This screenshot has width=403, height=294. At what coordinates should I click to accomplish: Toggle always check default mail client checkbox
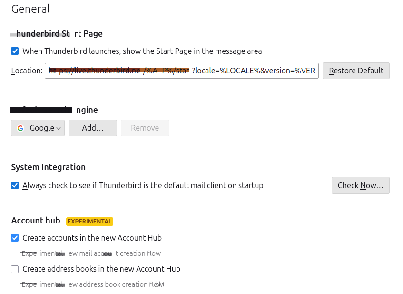[15, 185]
